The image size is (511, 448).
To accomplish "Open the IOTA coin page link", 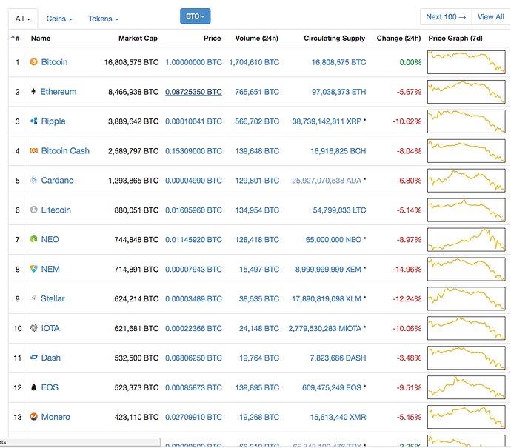I will [x=50, y=328].
